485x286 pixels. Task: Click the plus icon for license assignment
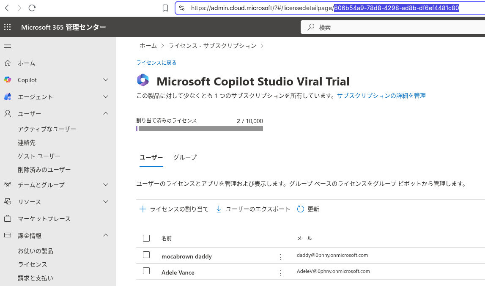click(142, 209)
